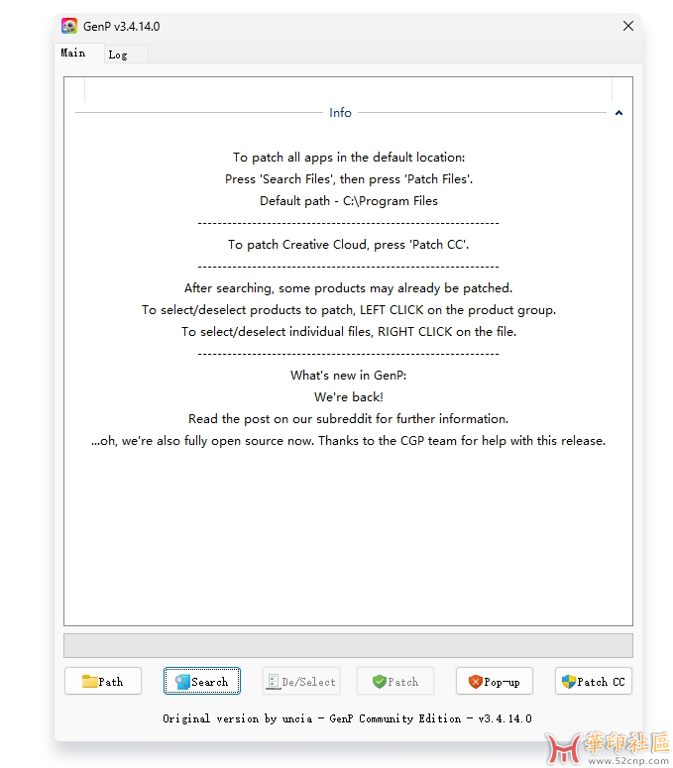Close the GenP window

click(628, 26)
